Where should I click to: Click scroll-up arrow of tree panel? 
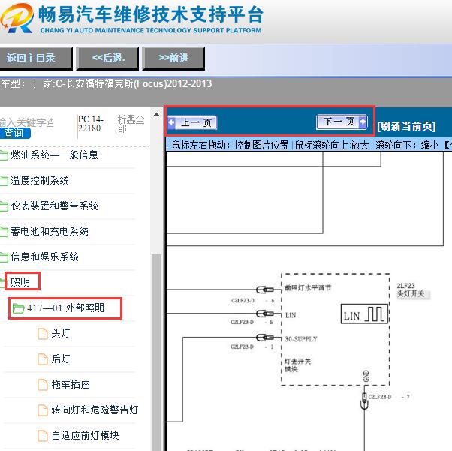(156, 114)
